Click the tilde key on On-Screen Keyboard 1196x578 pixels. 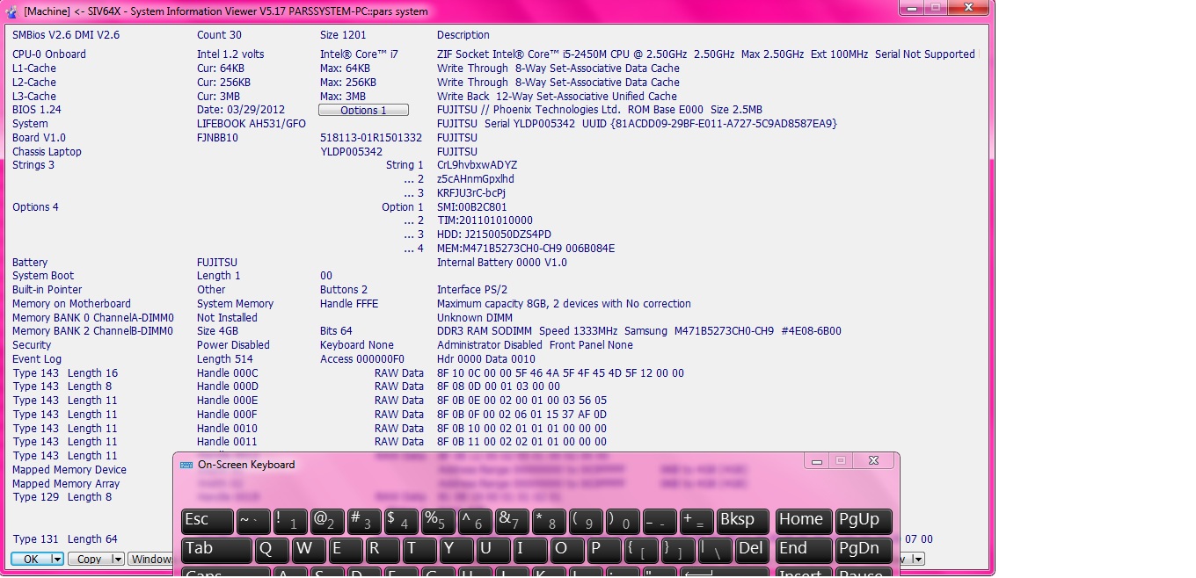point(254,521)
